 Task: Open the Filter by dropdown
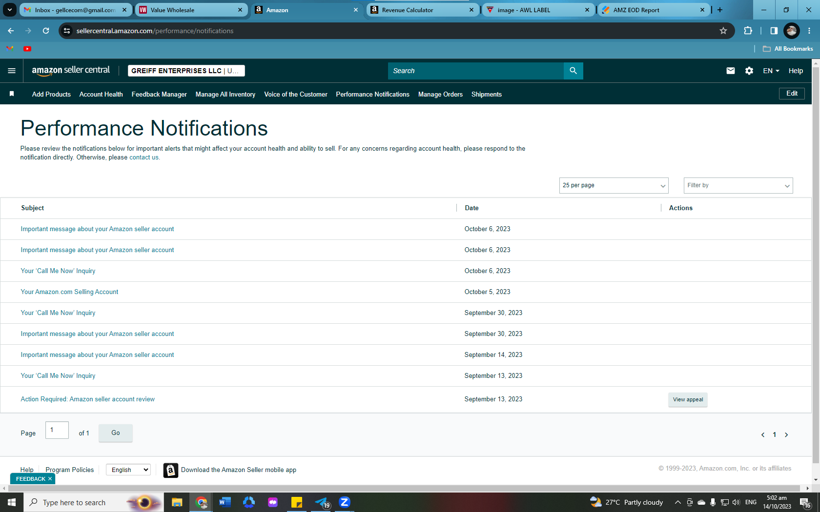tap(738, 185)
